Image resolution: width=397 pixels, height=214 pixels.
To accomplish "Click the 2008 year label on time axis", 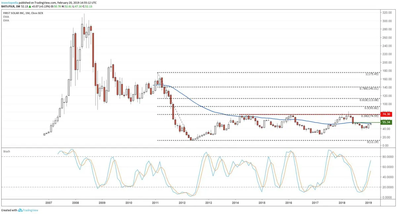I will (x=75, y=202).
